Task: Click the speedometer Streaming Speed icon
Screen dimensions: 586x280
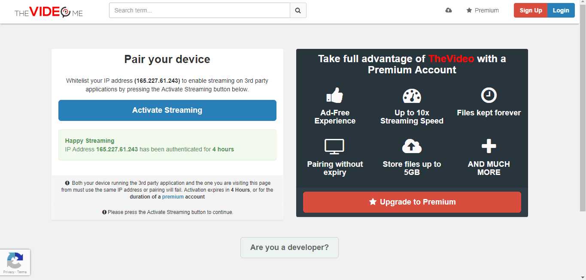Action: [x=412, y=95]
